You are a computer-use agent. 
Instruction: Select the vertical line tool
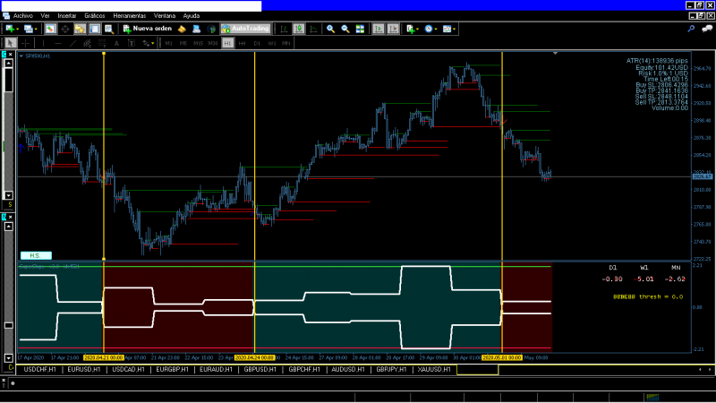(43, 43)
